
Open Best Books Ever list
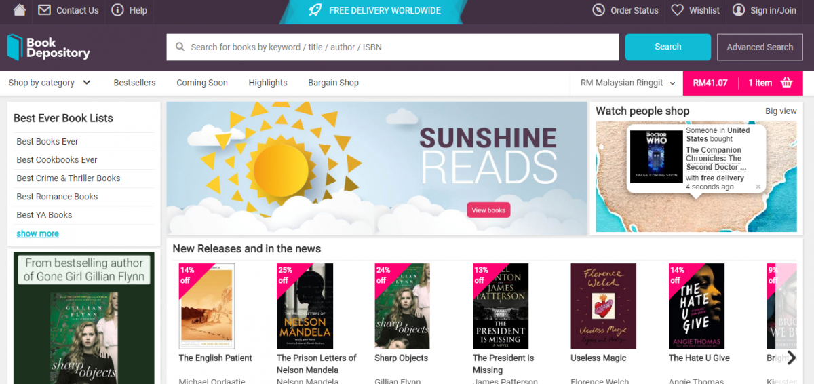47,141
